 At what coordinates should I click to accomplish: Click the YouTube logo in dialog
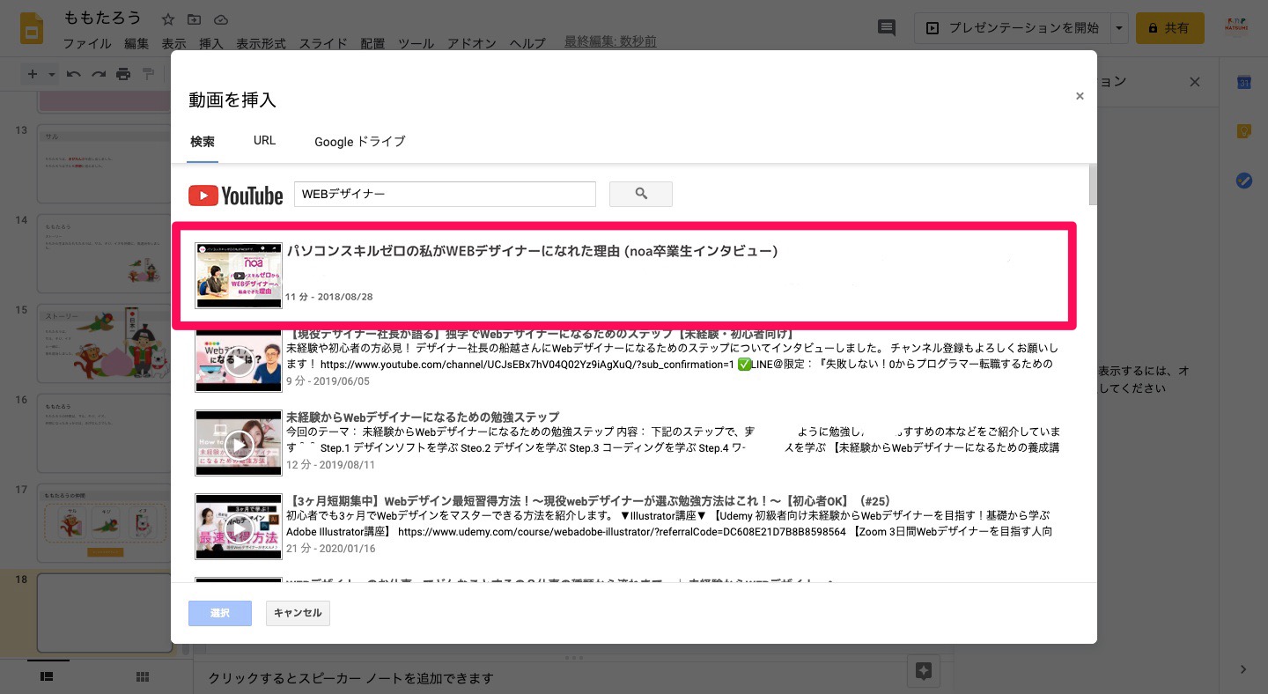click(235, 195)
